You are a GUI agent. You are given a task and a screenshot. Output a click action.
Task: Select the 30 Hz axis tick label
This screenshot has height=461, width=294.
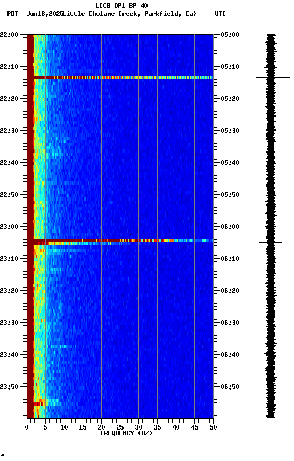tap(138, 428)
